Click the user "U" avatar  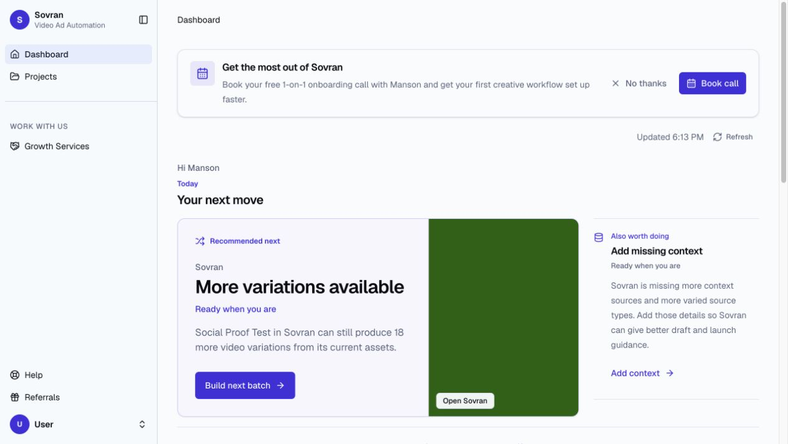pyautogui.click(x=19, y=424)
